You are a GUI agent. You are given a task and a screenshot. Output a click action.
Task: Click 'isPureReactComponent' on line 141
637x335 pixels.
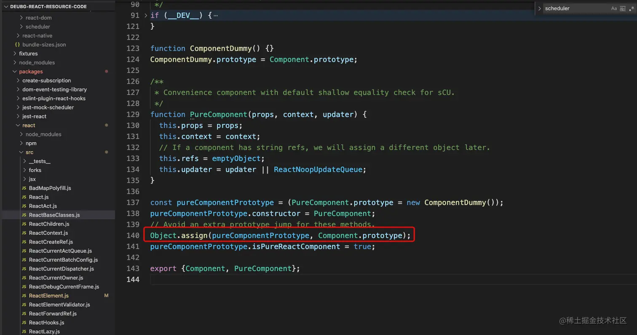click(296, 246)
